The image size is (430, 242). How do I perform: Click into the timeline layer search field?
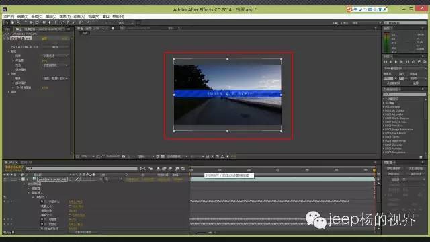(x=82, y=169)
